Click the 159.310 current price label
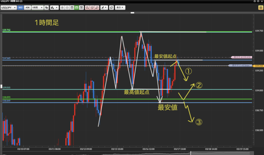264x155 pixels. coord(259,66)
